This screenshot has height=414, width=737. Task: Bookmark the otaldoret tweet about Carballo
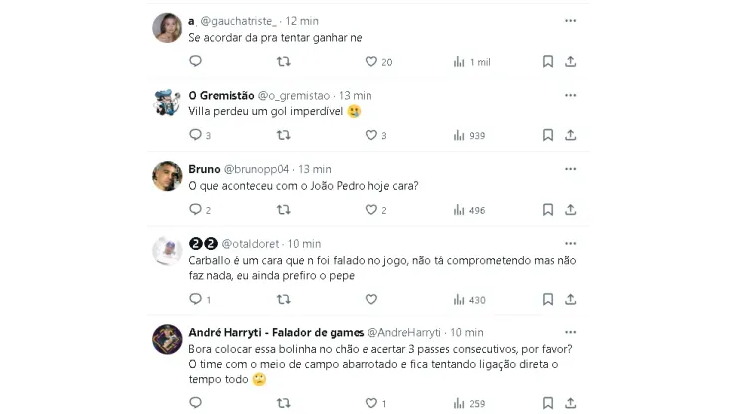point(547,299)
